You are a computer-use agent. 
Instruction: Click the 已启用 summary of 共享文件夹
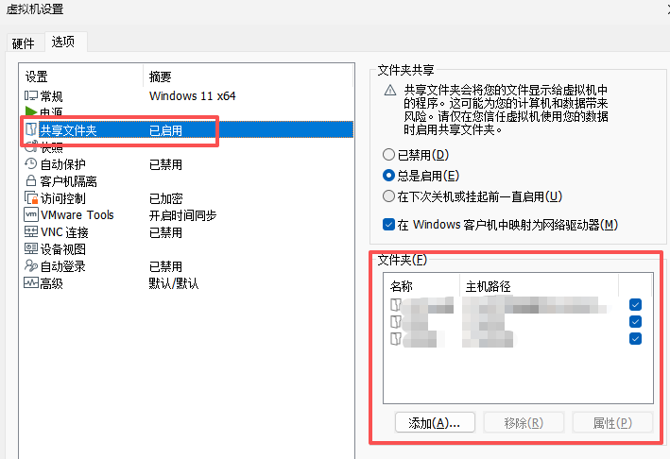tap(165, 130)
